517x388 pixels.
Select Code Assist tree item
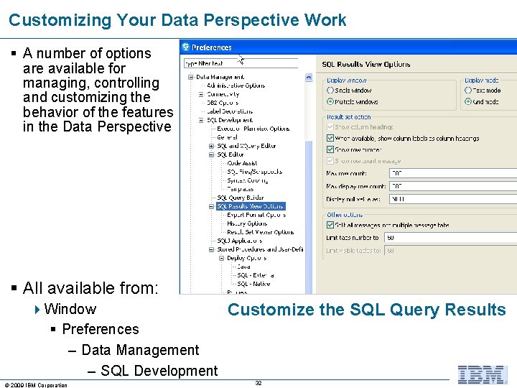242,163
